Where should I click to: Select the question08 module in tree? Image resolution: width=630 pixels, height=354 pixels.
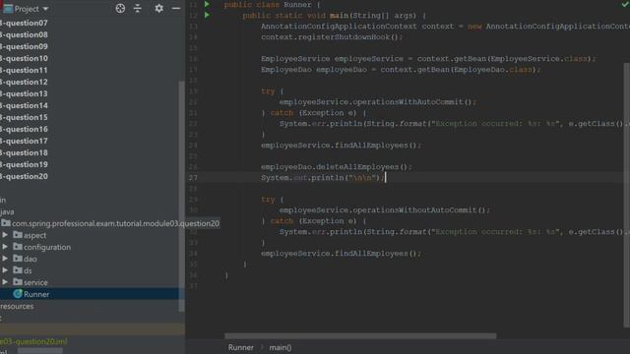click(x=24, y=34)
